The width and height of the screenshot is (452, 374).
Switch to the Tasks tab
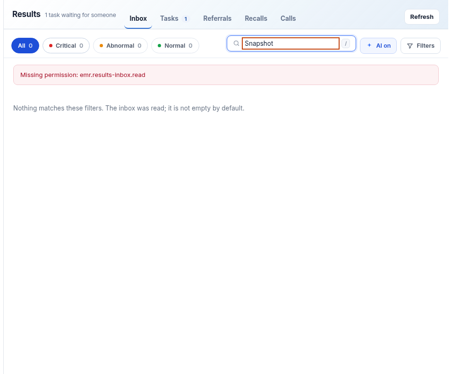[x=175, y=18]
